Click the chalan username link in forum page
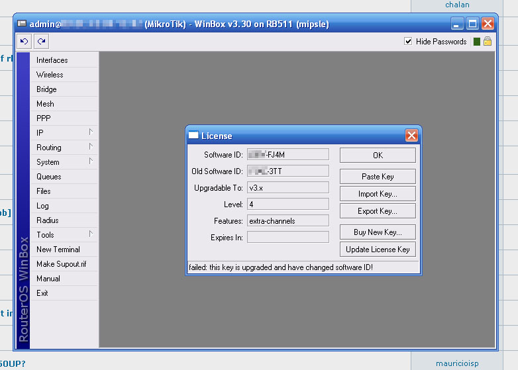Image resolution: width=518 pixels, height=370 pixels. click(x=457, y=5)
